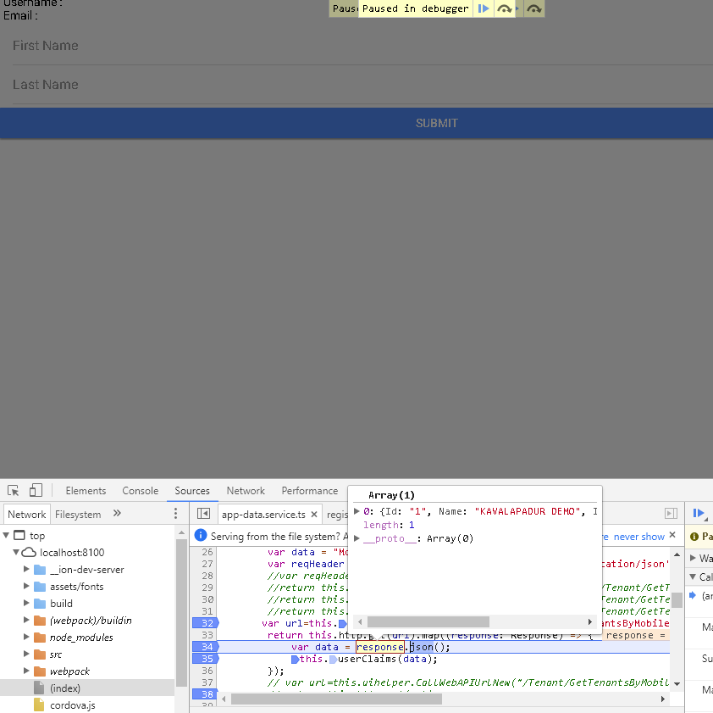Focus the Last Name field

pyautogui.click(x=362, y=85)
